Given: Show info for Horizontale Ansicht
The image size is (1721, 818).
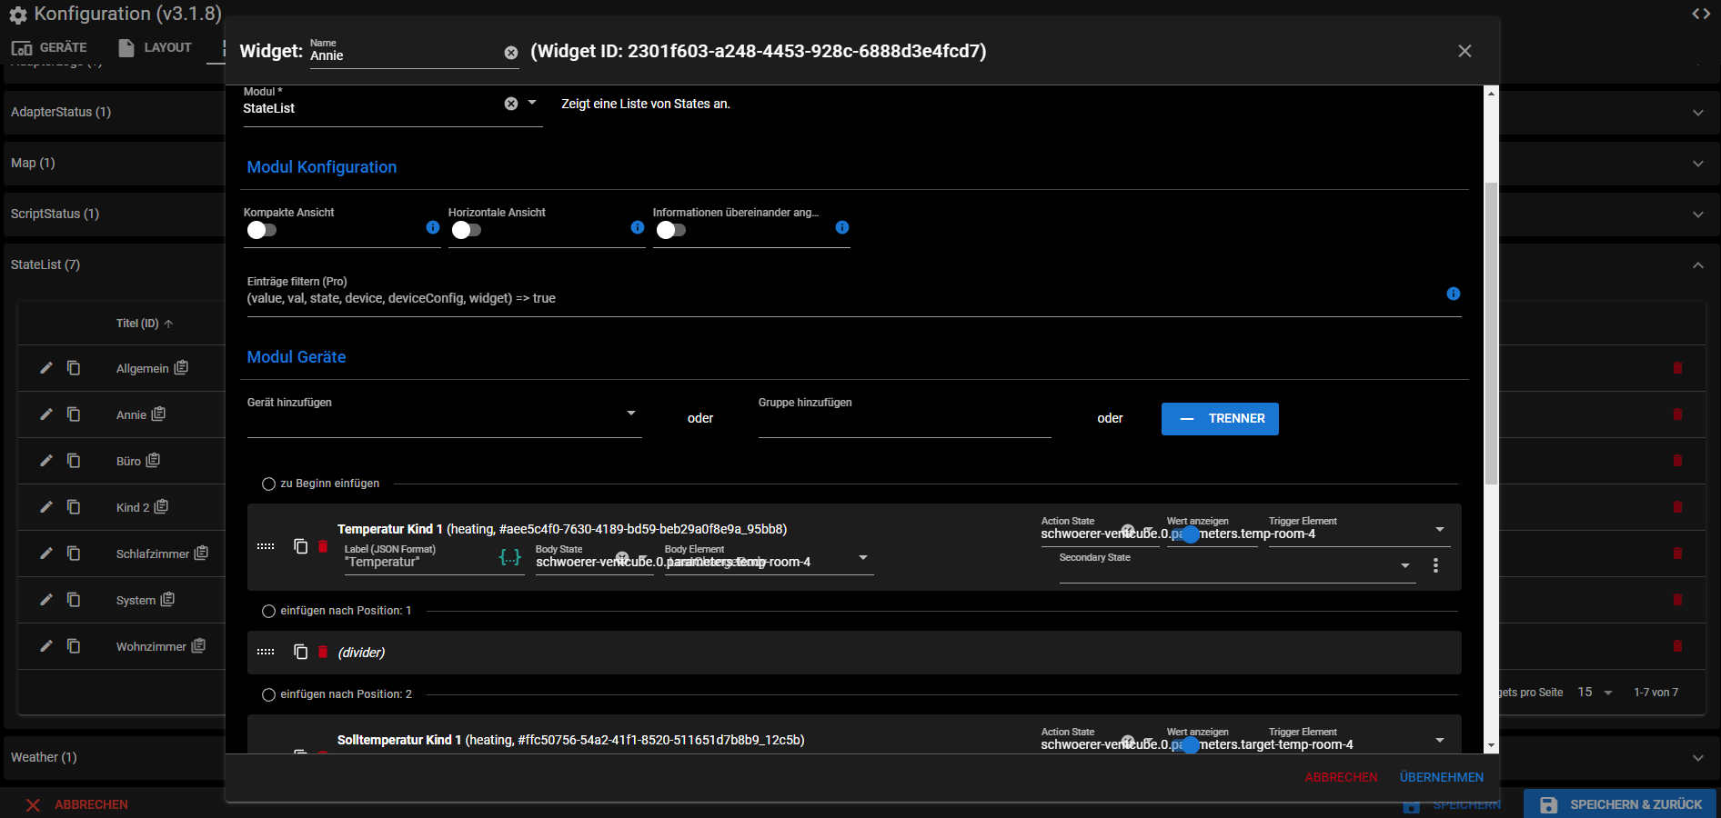Looking at the screenshot, I should [x=638, y=227].
